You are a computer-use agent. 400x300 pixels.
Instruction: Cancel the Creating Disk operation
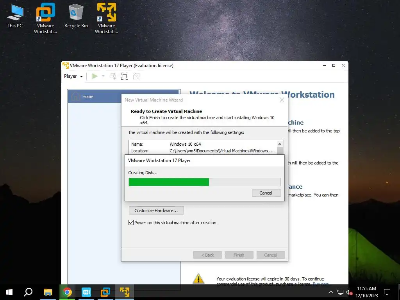[x=266, y=193]
